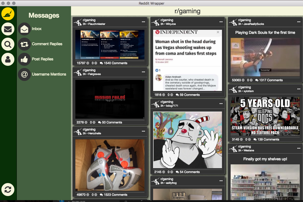The image size is (303, 202).
Task: Open the game editions comparison thumbnail
Action: tap(110, 44)
